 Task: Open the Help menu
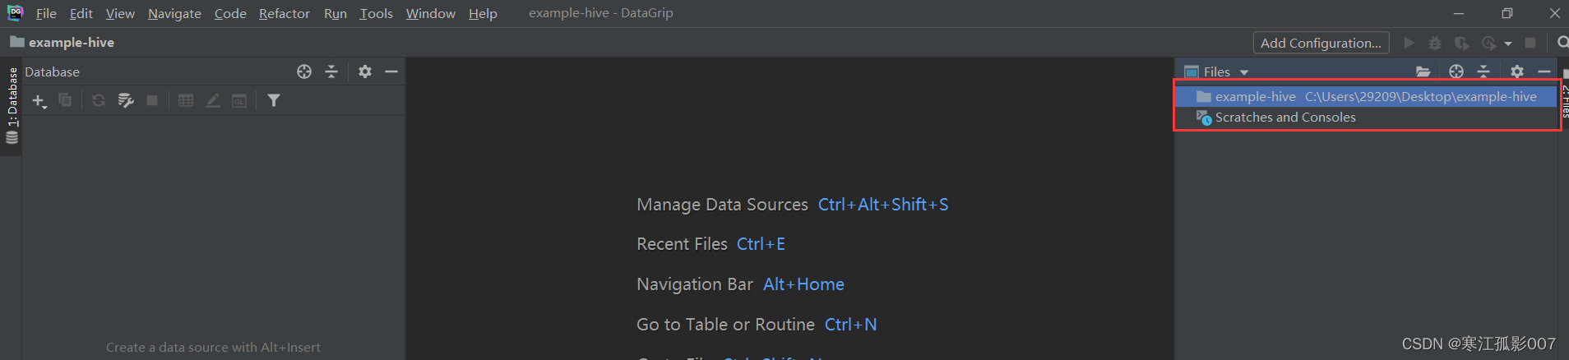pyautogui.click(x=483, y=13)
